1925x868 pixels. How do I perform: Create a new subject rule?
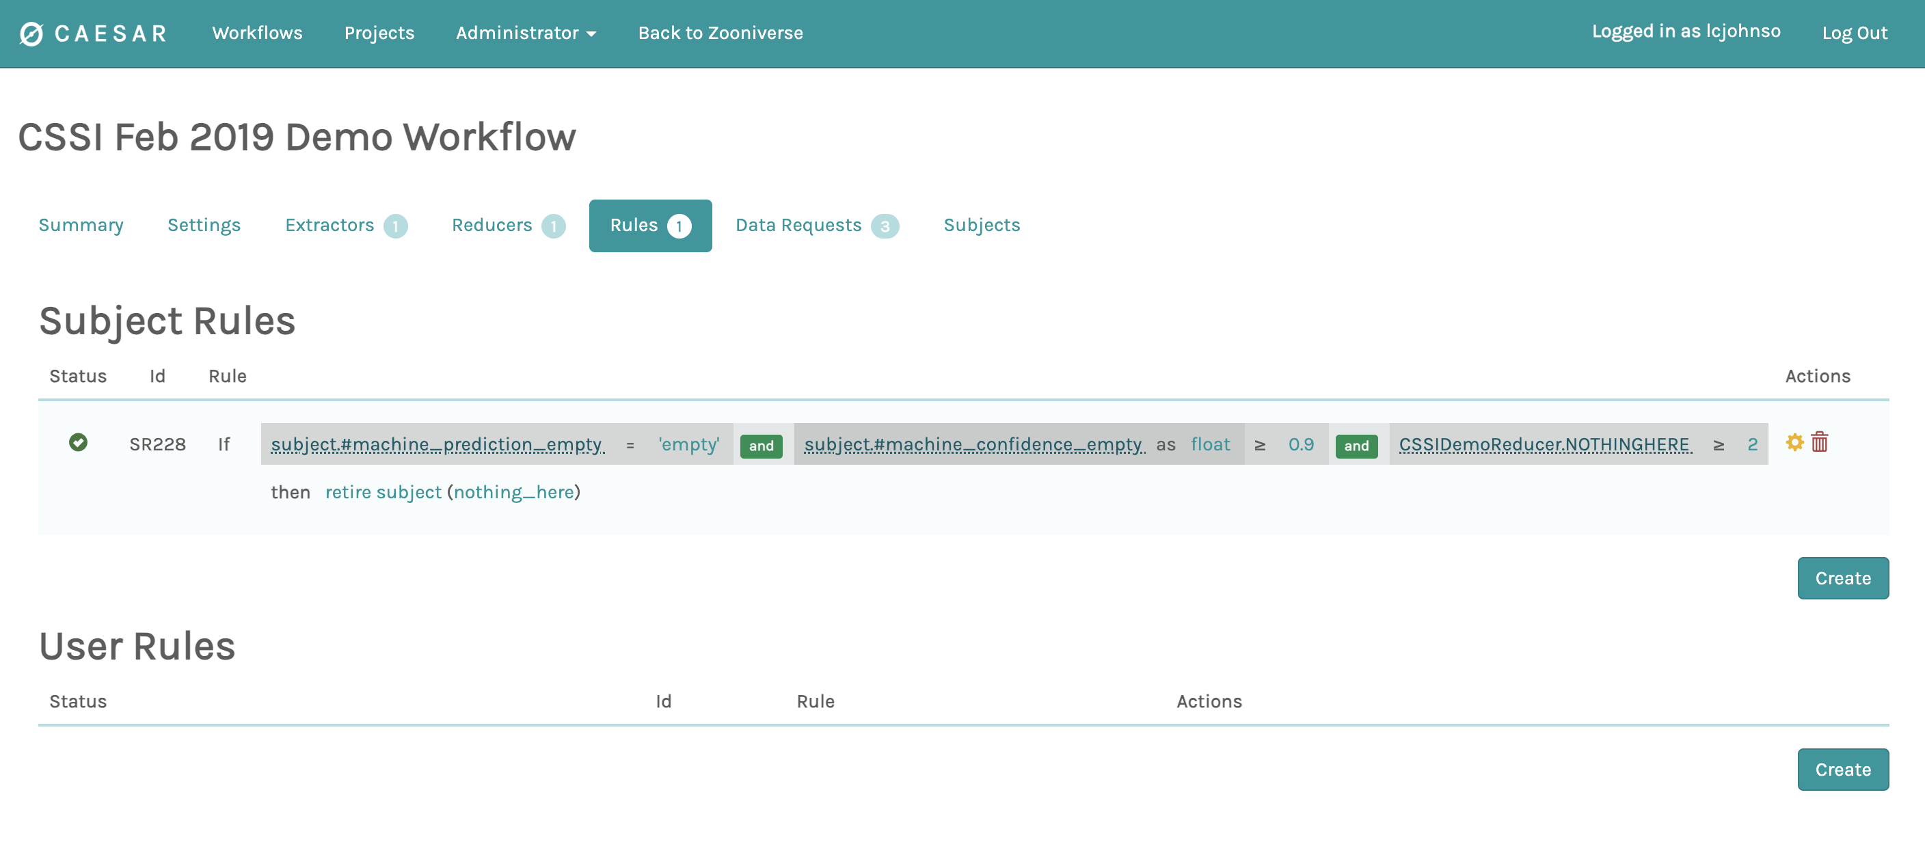pos(1842,578)
